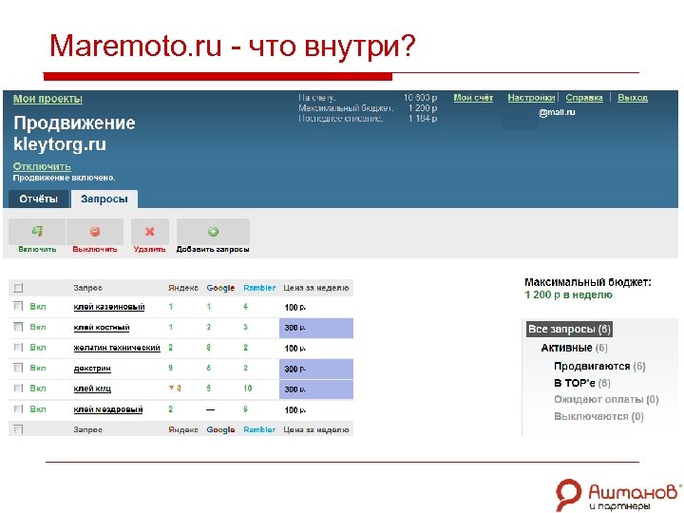Check the box for клей костный
684x513 pixels.
(18, 327)
